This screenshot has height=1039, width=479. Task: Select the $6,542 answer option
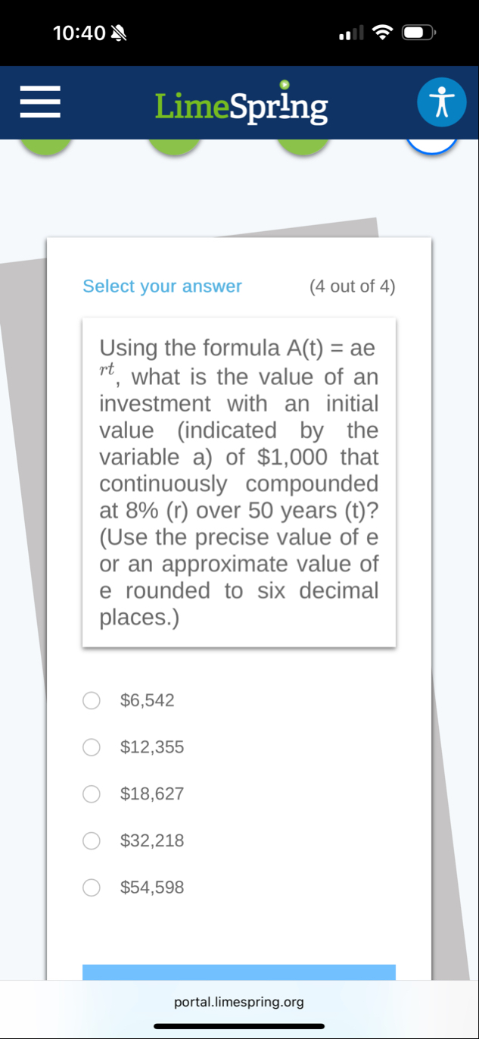[92, 700]
